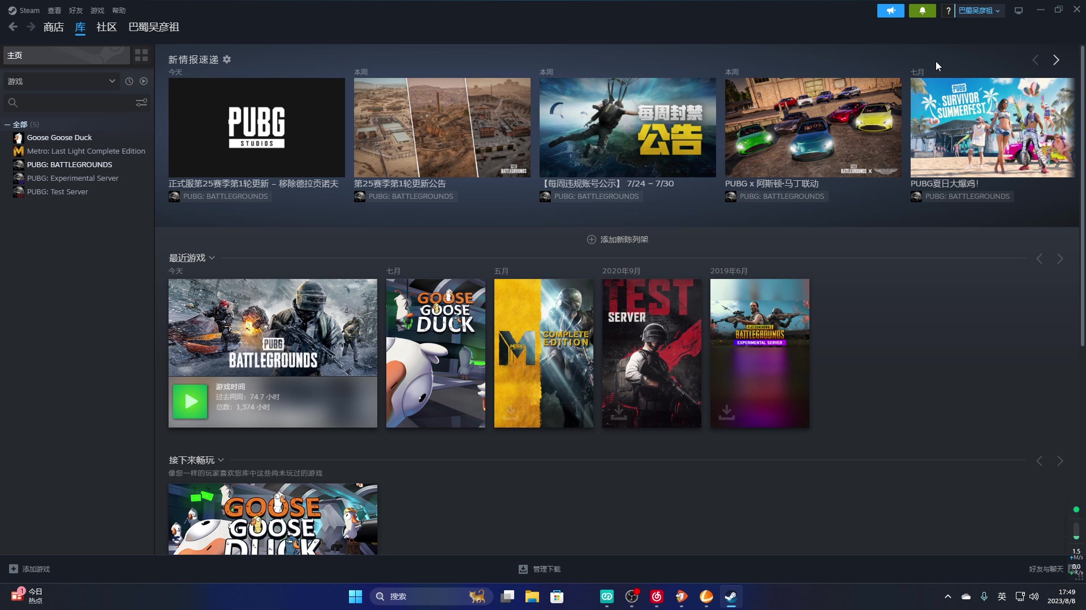Click the main vertical scrollbar
Viewport: 1086px width, 610px height.
click(x=1082, y=195)
